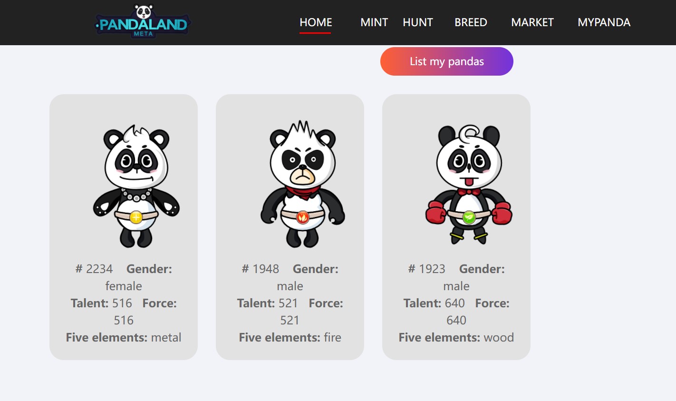This screenshot has width=676, height=401.
Task: Click the green wood leaf emblem
Action: (469, 217)
